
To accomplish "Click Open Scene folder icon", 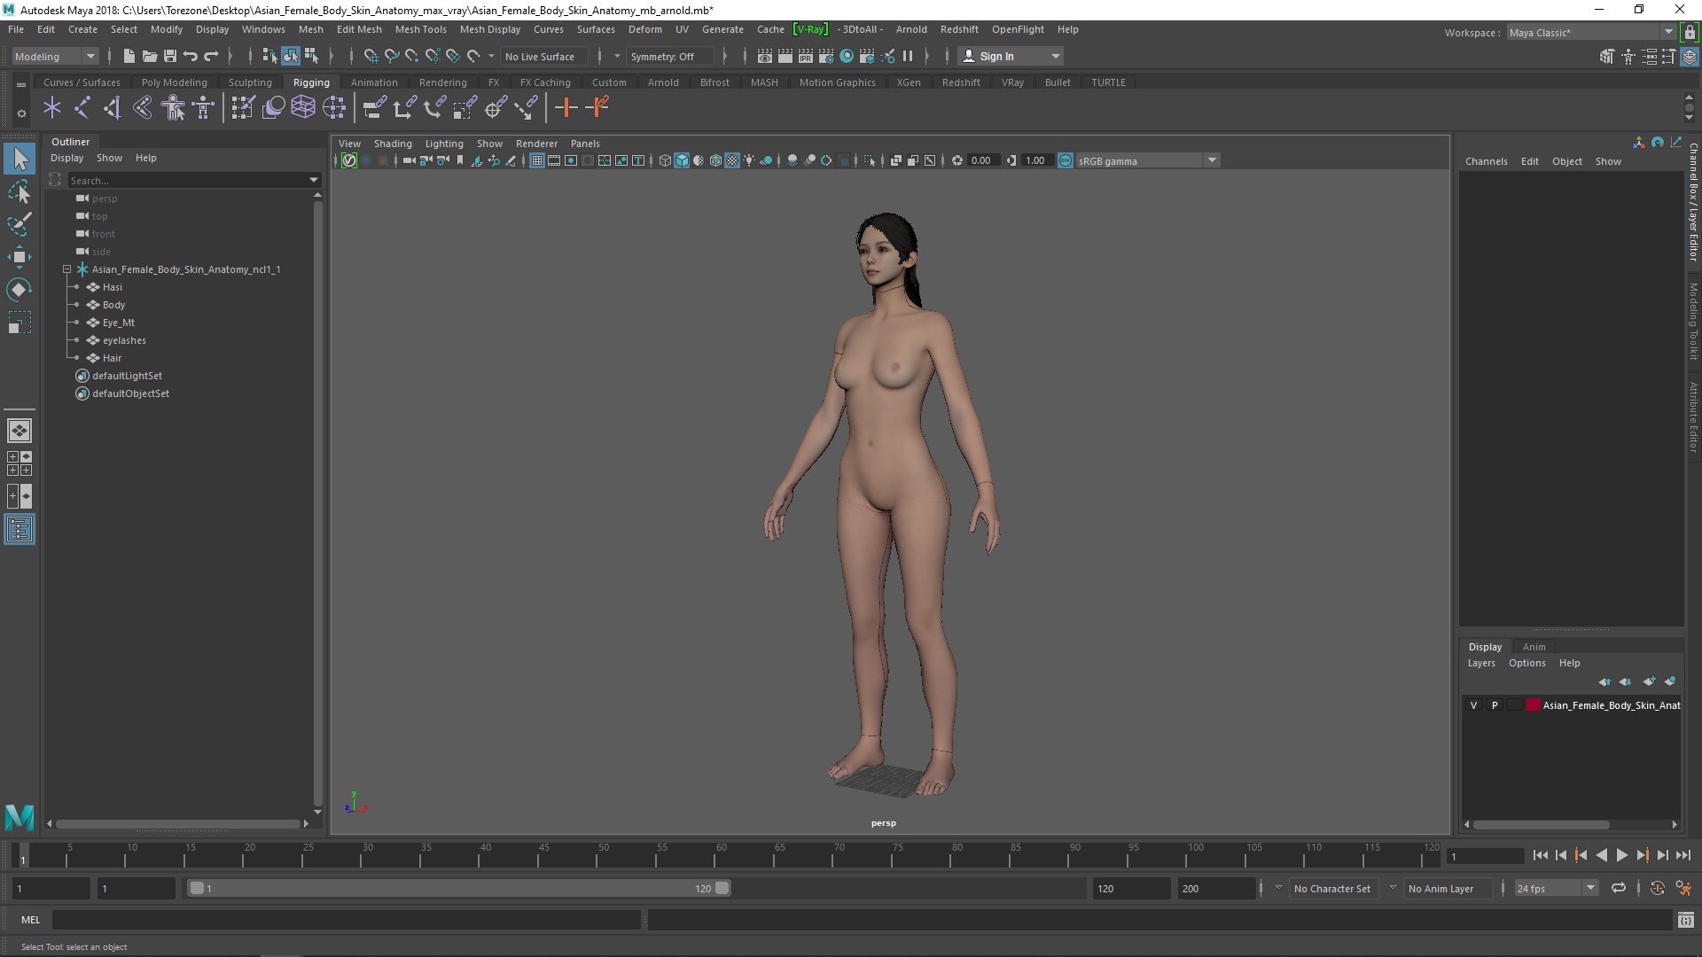I will pos(150,56).
